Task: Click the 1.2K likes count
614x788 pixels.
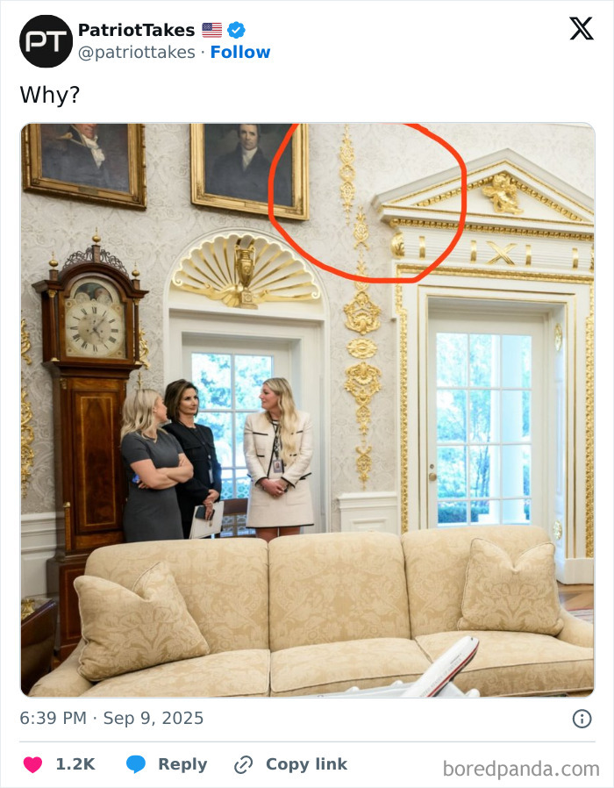Action: point(75,764)
